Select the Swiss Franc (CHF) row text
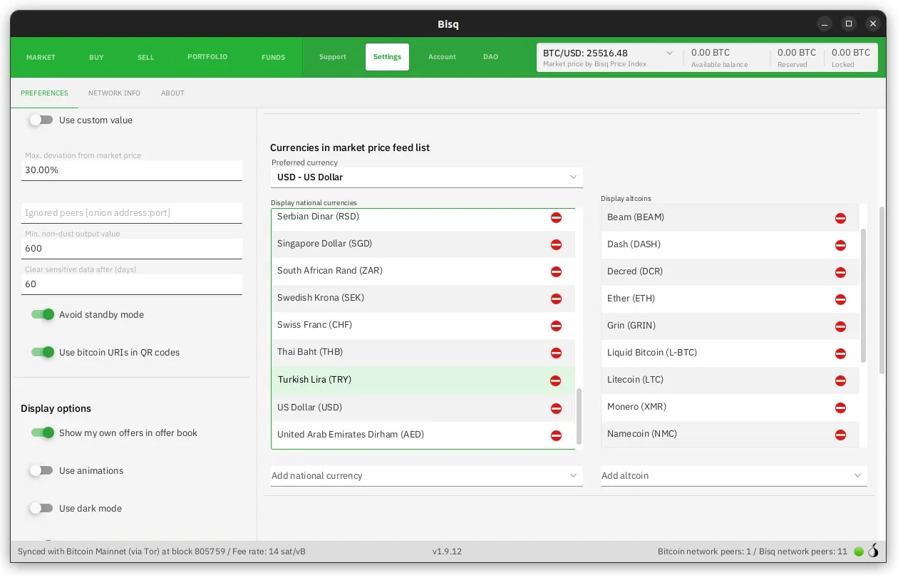Image resolution: width=898 pixels, height=575 pixels. click(x=314, y=325)
